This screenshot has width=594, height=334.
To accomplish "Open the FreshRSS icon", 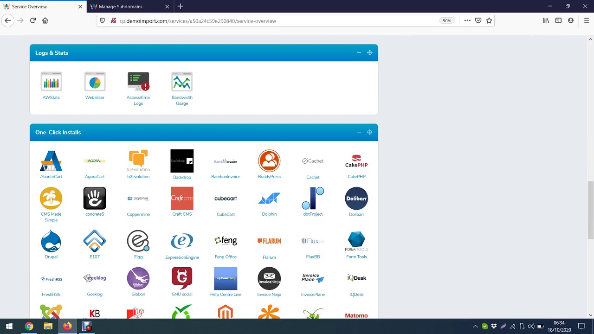I will pyautogui.click(x=51, y=279).
